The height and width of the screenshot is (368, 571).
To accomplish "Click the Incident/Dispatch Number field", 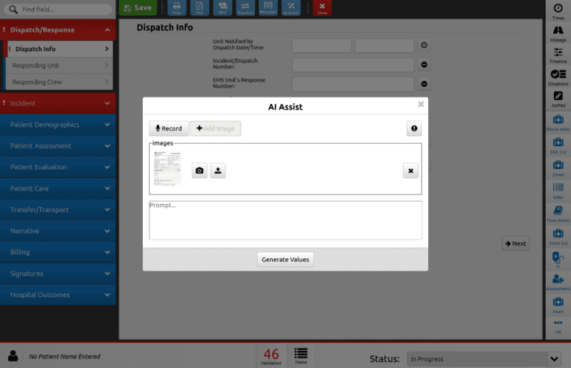I will coord(353,65).
